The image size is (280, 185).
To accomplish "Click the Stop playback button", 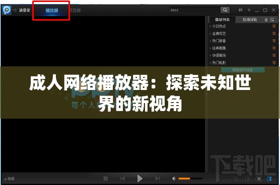I will point(106,178).
